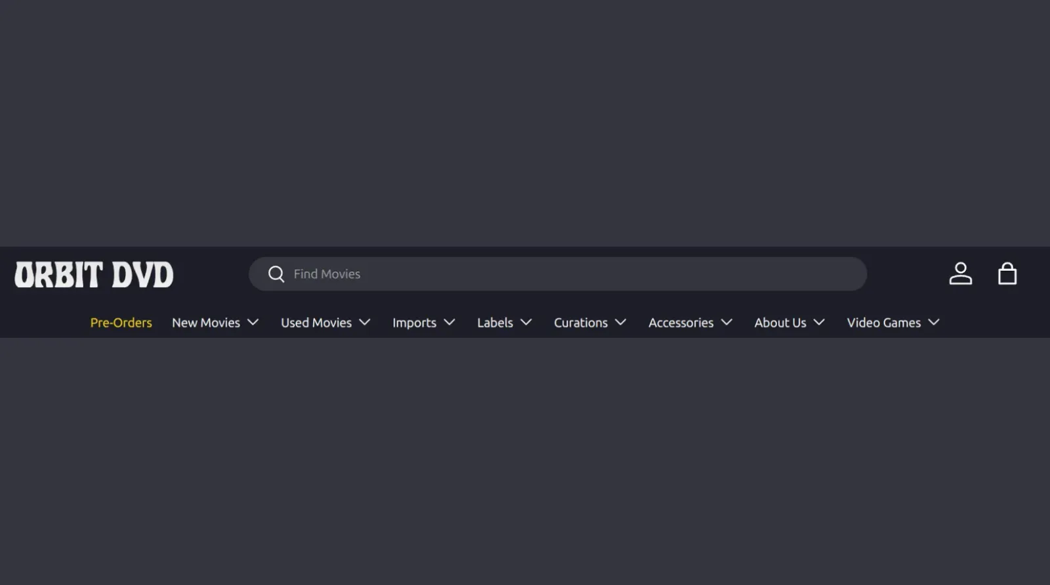Focus the Find Movies search field
Image resolution: width=1050 pixels, height=585 pixels.
(x=558, y=274)
